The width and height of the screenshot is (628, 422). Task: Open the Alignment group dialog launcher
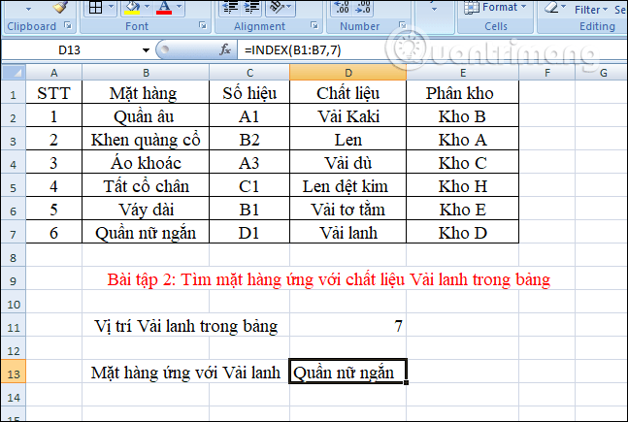pos(314,26)
